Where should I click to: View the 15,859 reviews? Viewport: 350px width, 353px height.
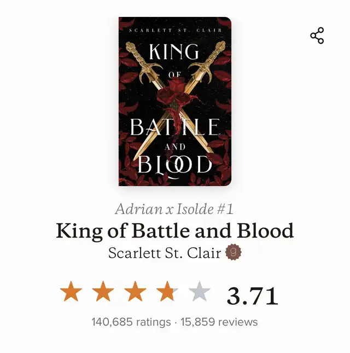pos(219,322)
